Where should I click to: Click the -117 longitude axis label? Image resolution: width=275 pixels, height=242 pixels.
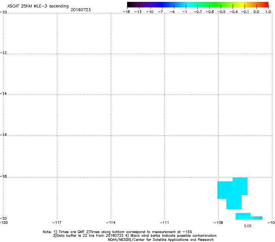click(x=57, y=223)
